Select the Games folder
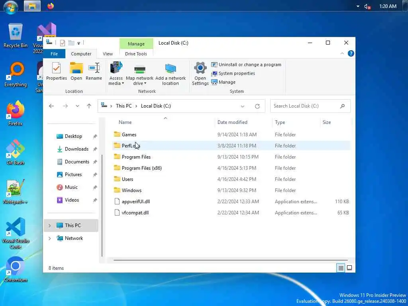The height and width of the screenshot is (306, 408). click(231, 135)
